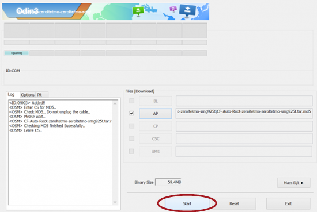Screen dimensions: 317x212
Task: Click 'Checking MD5 finished Sucessfully' log line
Action: (47, 126)
